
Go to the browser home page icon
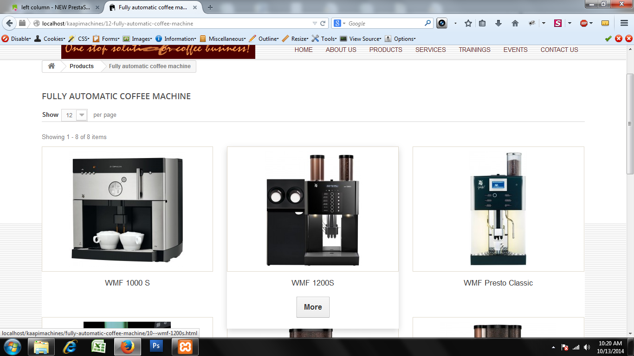coord(515,23)
